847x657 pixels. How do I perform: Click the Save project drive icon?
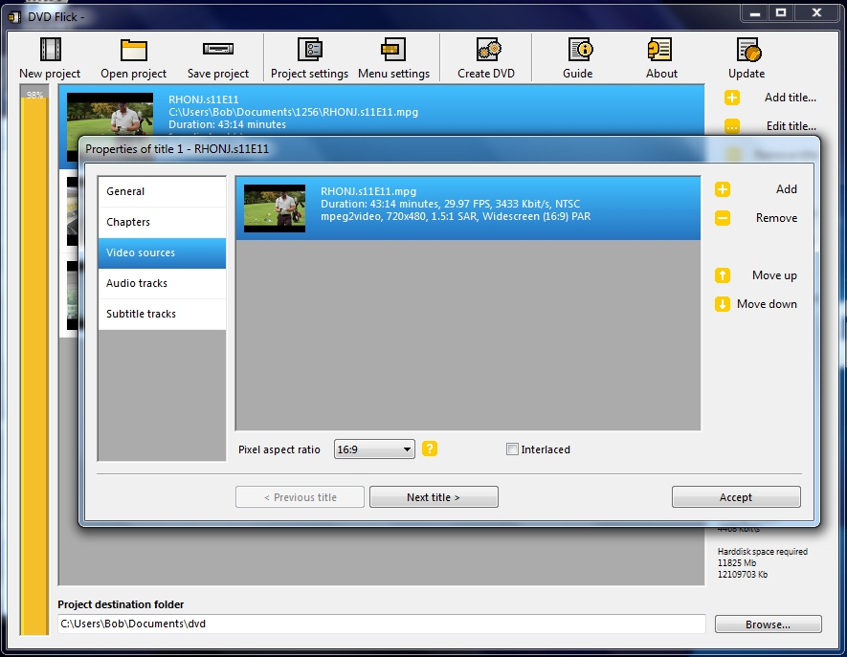tap(217, 49)
